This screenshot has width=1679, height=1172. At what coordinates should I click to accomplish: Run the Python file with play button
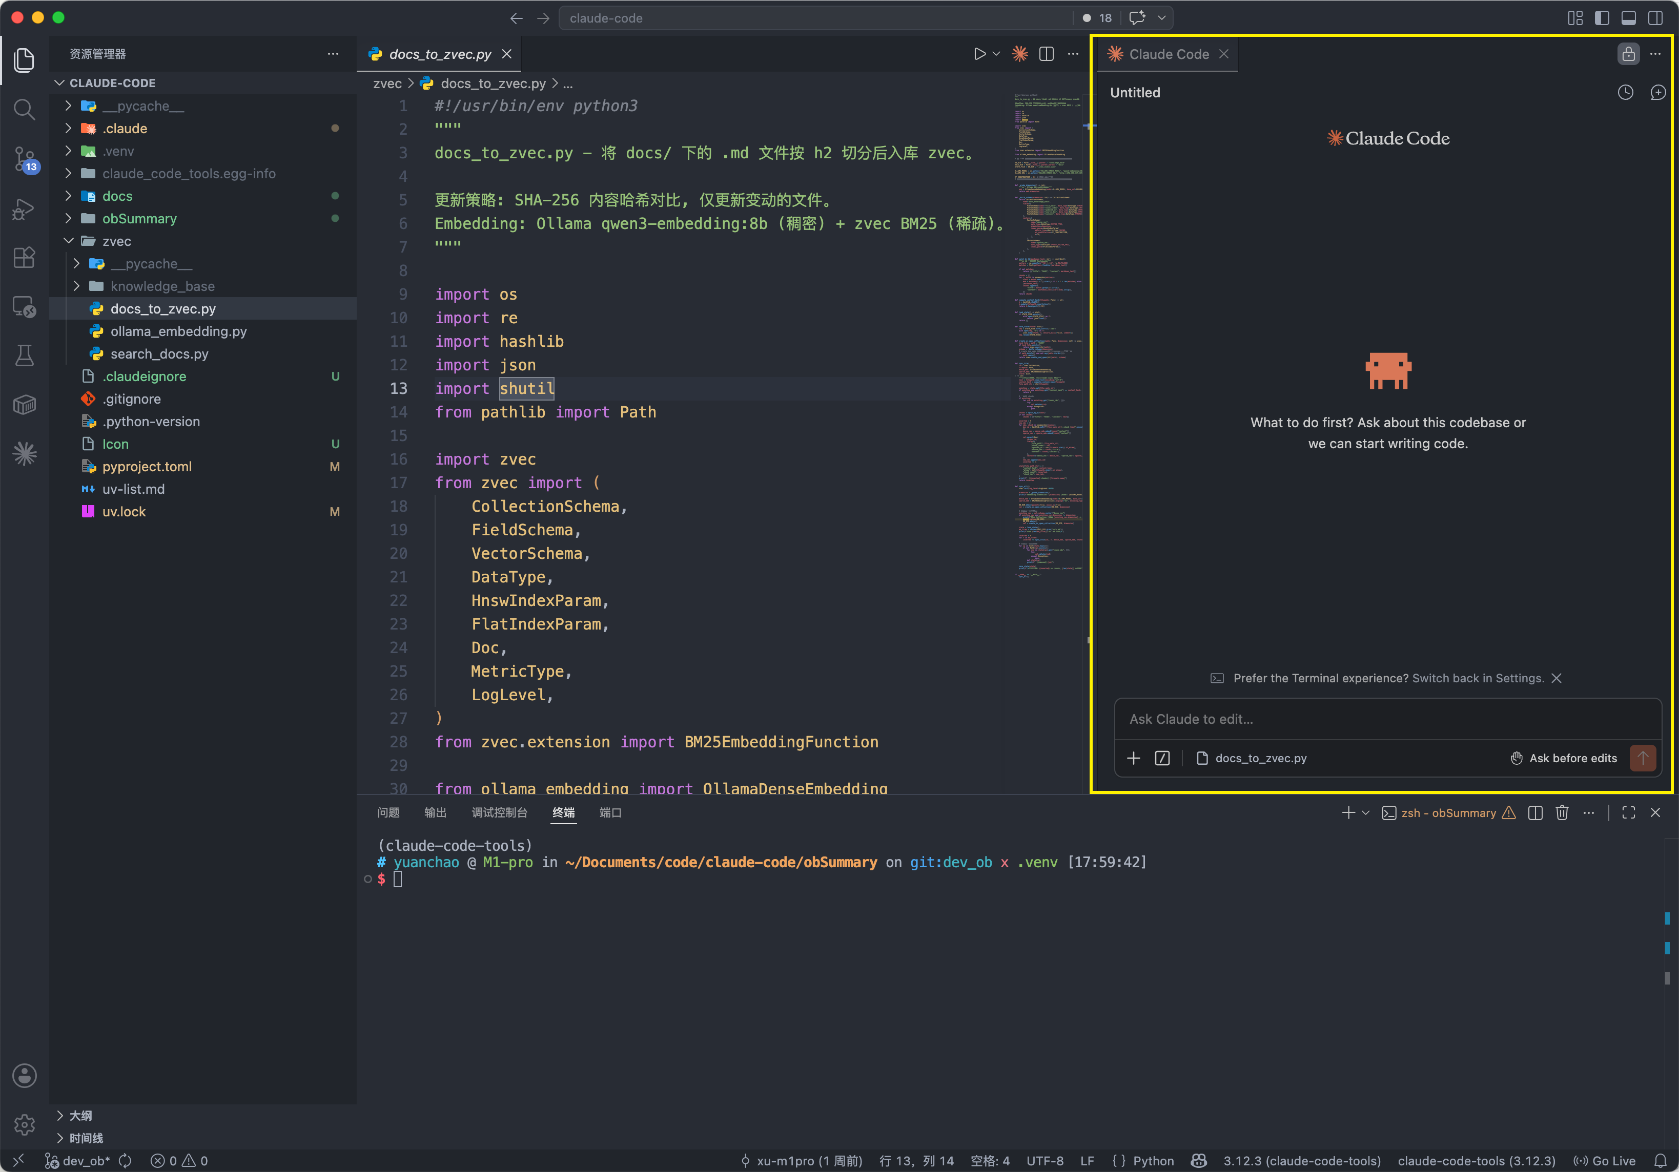[979, 54]
